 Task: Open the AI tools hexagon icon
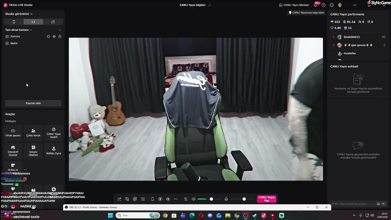point(135,199)
